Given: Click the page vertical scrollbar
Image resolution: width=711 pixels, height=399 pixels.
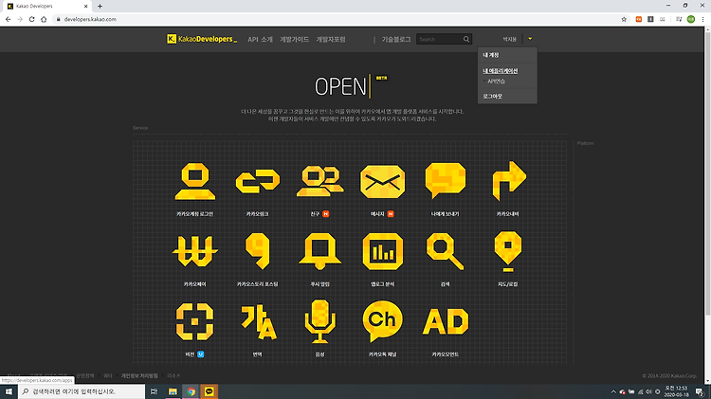Looking at the screenshot, I should pos(707,172).
